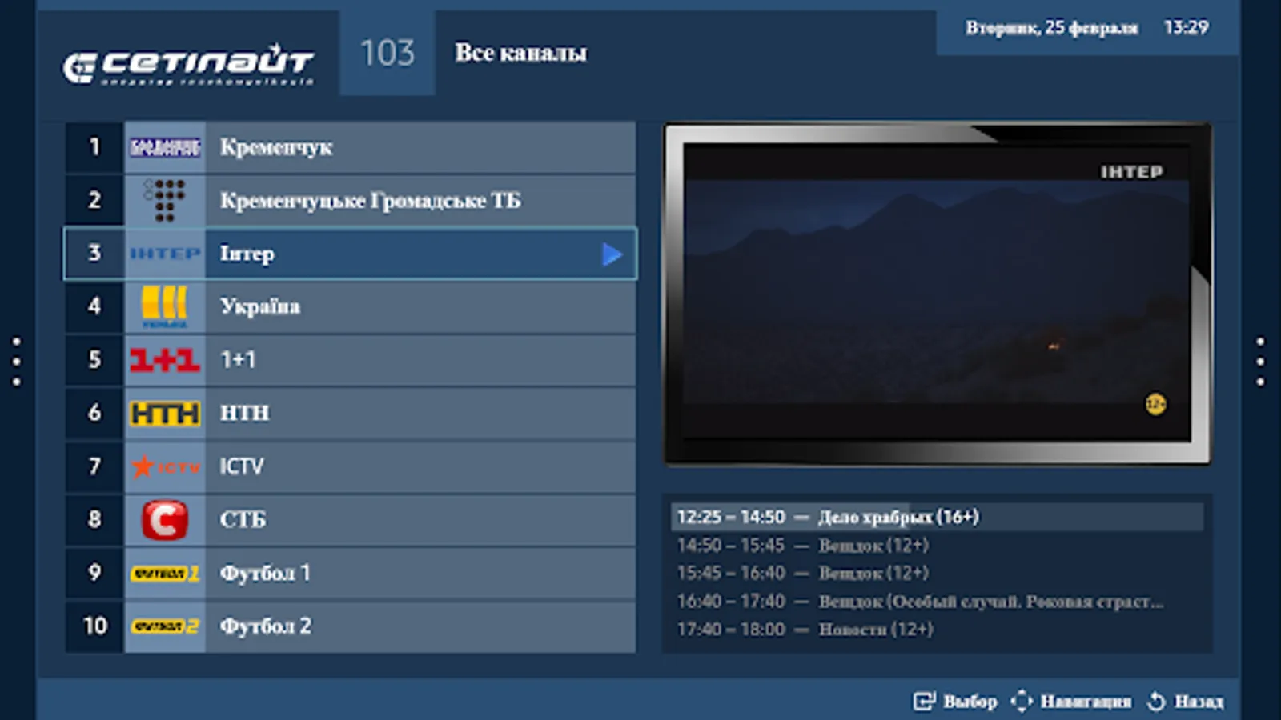The width and height of the screenshot is (1281, 720).
Task: Click the Інтер channel logo
Action: pos(165,254)
